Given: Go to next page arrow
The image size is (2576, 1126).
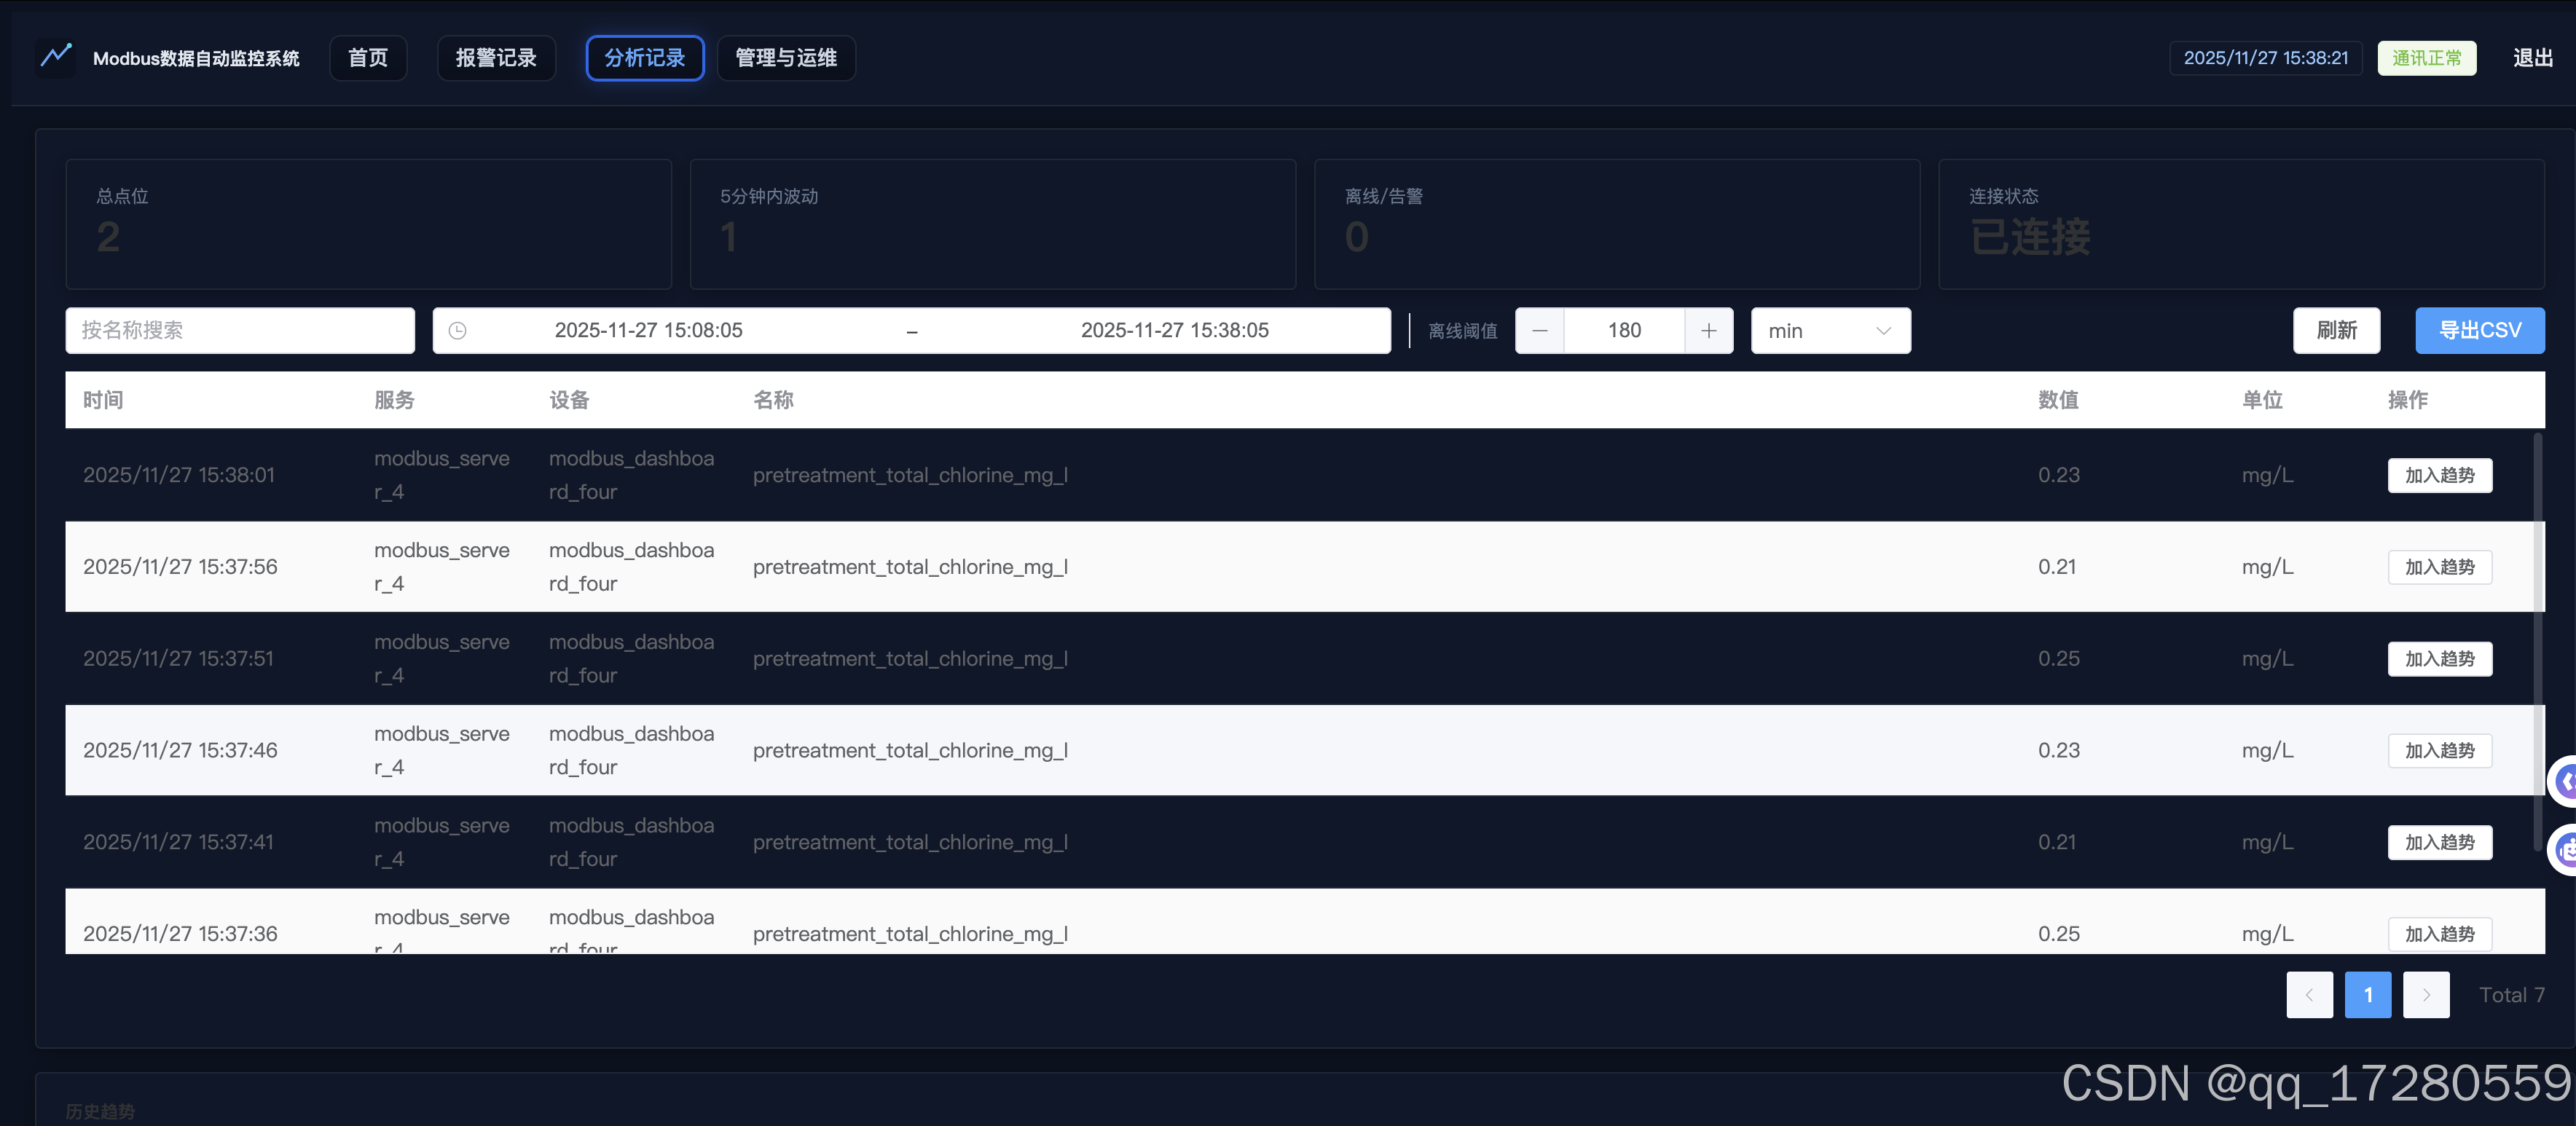Looking at the screenshot, I should tap(2425, 995).
